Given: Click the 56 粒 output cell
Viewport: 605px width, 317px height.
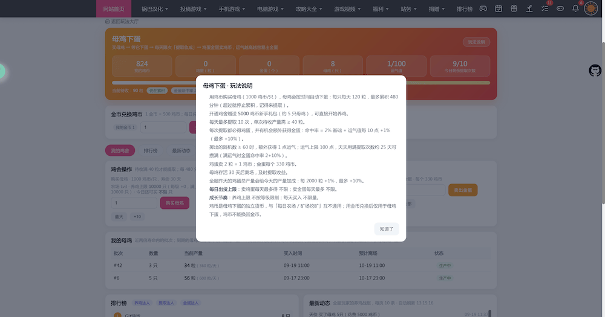Looking at the screenshot, I should pyautogui.click(x=201, y=278).
